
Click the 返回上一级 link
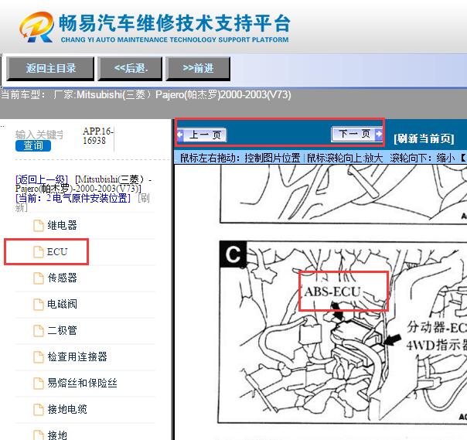click(x=42, y=179)
